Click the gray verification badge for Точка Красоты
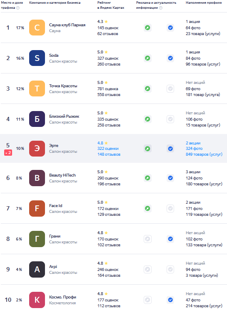The height and width of the screenshot is (311, 227). coord(170,88)
